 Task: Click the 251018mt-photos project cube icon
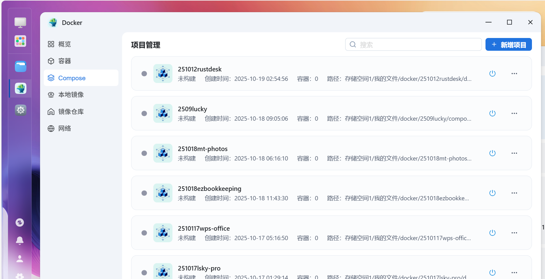pos(163,153)
